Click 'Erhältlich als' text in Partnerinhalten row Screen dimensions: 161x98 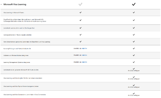[78, 55]
